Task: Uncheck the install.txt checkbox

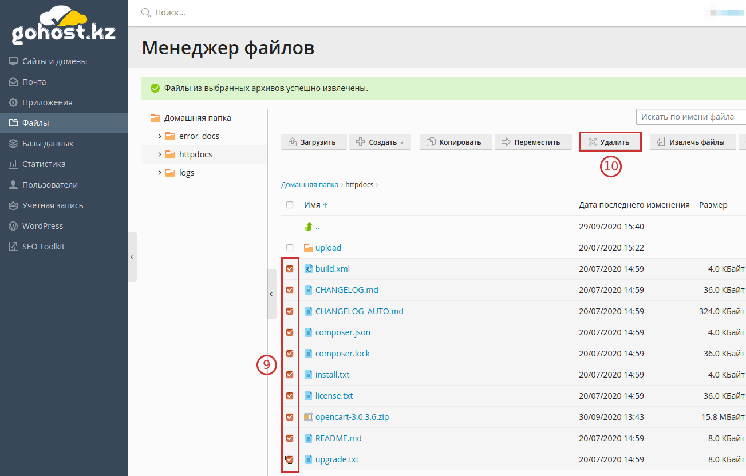Action: [x=290, y=375]
